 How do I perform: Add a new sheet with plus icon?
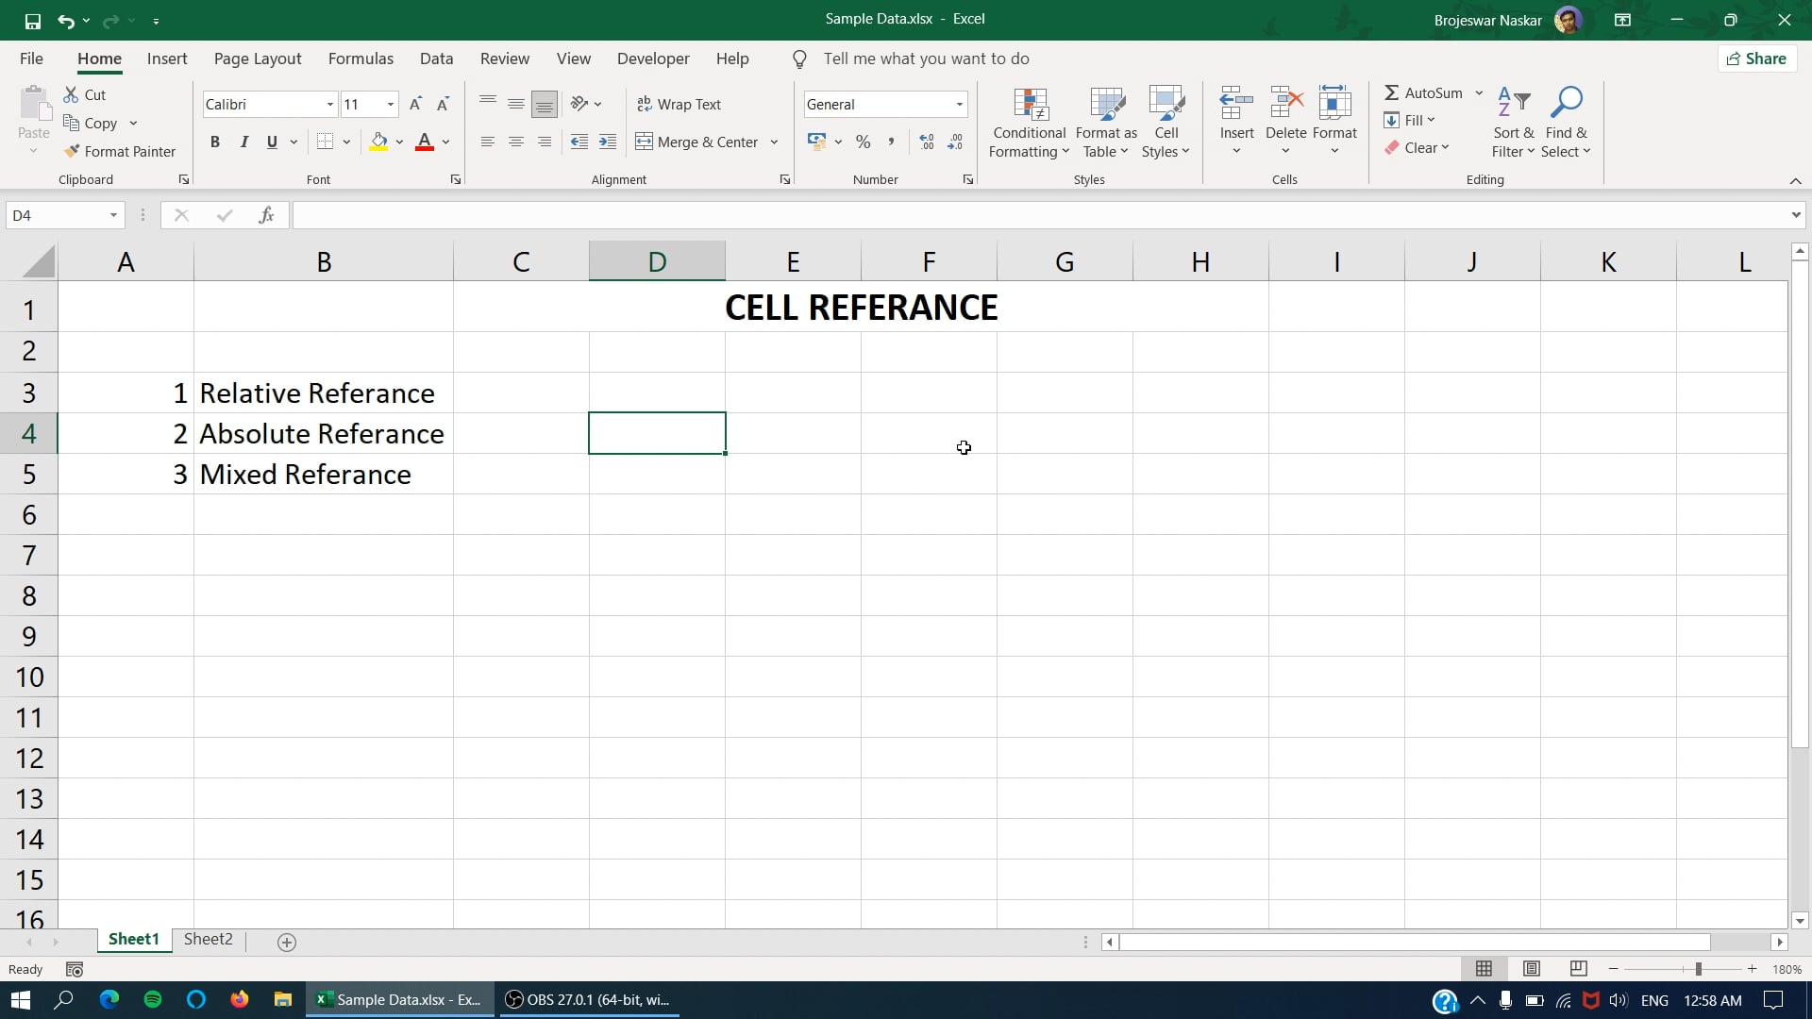pyautogui.click(x=287, y=942)
